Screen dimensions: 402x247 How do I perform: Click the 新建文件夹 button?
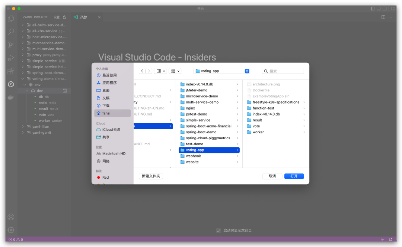[151, 176]
